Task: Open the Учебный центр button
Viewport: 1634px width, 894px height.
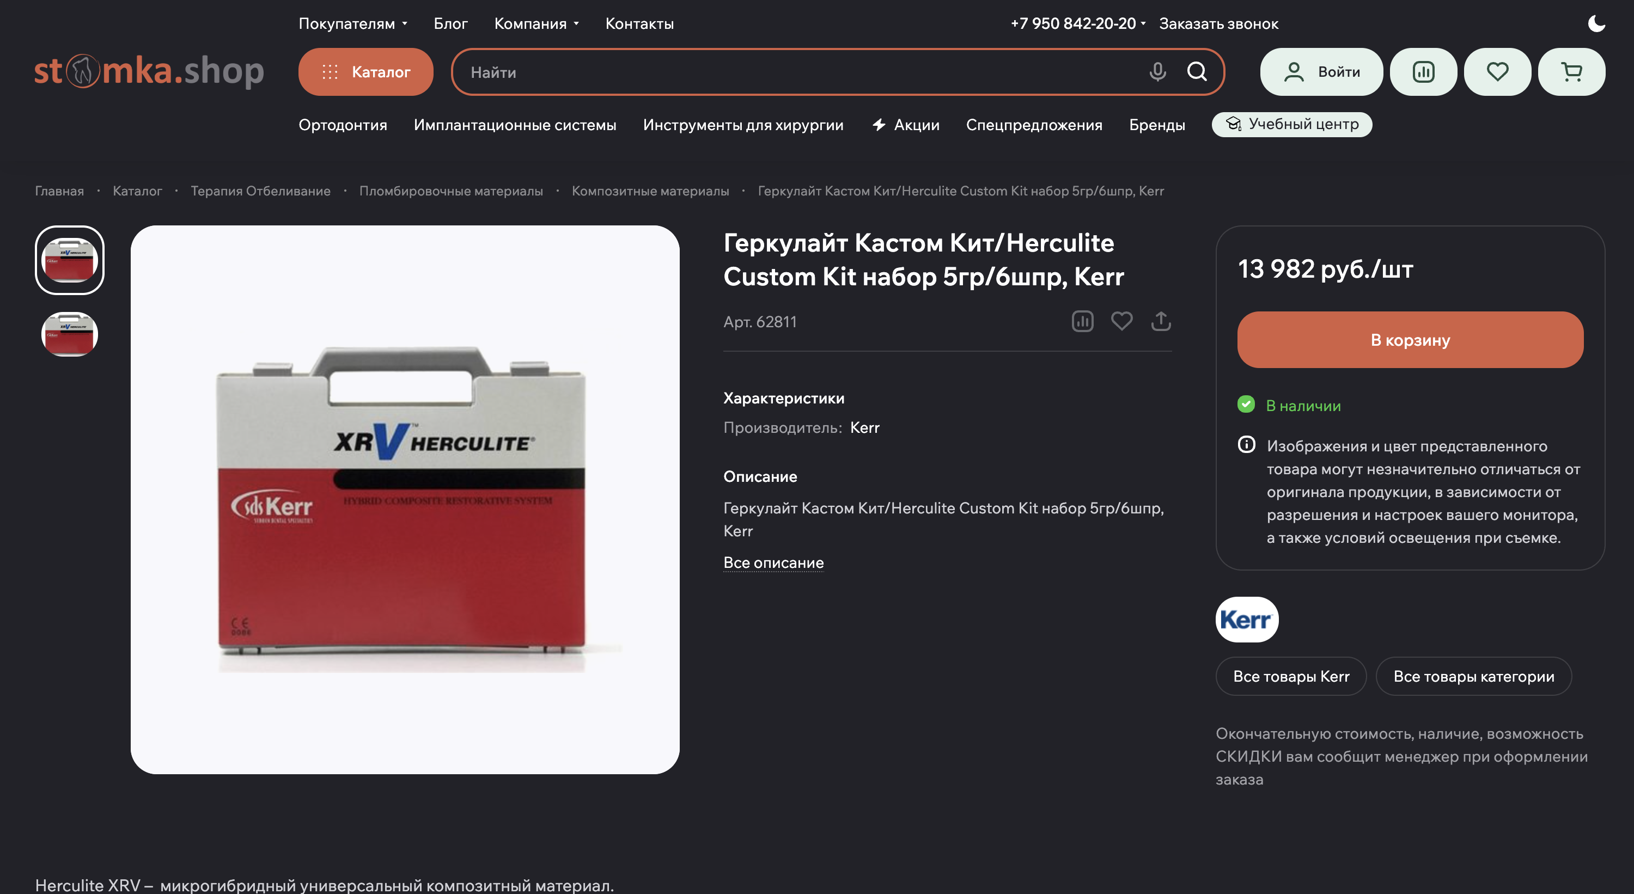Action: 1291,124
